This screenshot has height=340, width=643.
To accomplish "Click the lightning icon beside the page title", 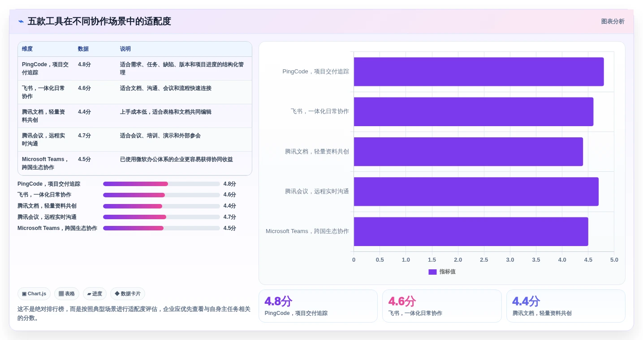I will point(21,21).
